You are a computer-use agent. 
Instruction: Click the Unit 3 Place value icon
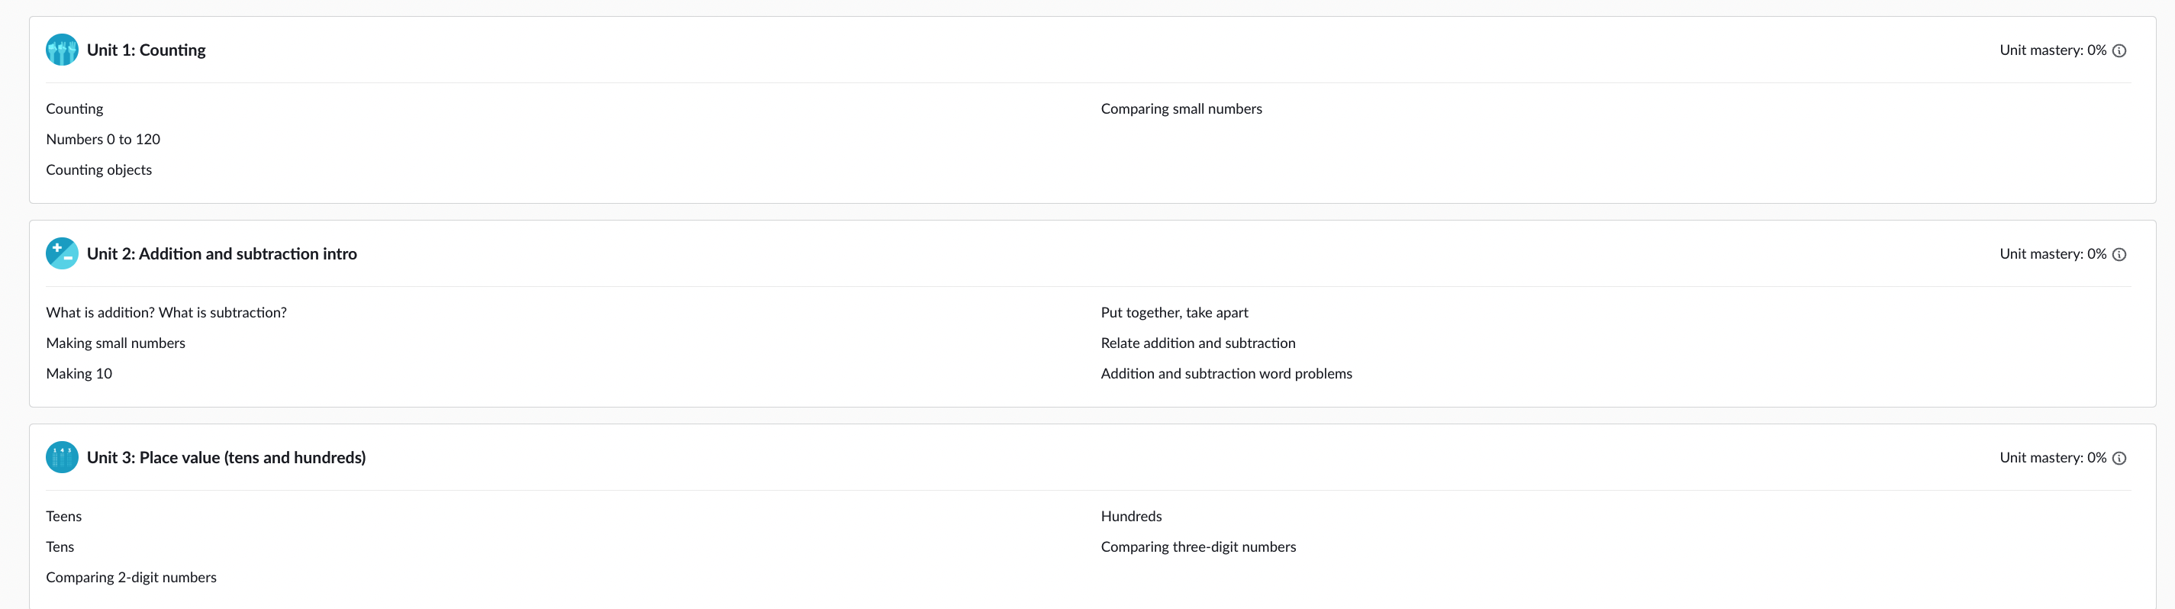[62, 457]
